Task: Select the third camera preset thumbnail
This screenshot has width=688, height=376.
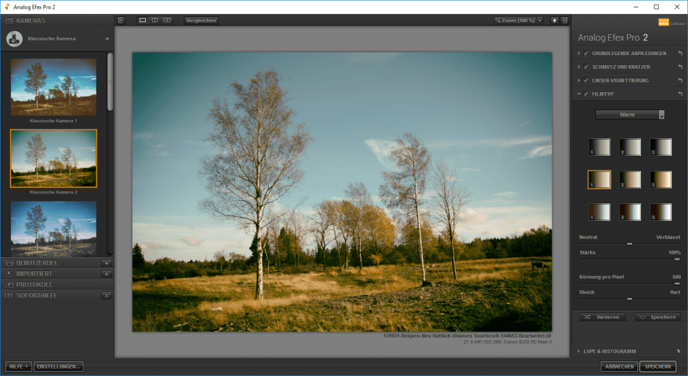Action: (54, 229)
